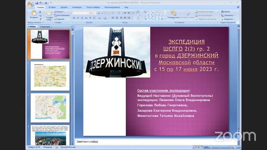The width and height of the screenshot is (267, 150).
Task: Change the font color A icon
Action: 105,18
